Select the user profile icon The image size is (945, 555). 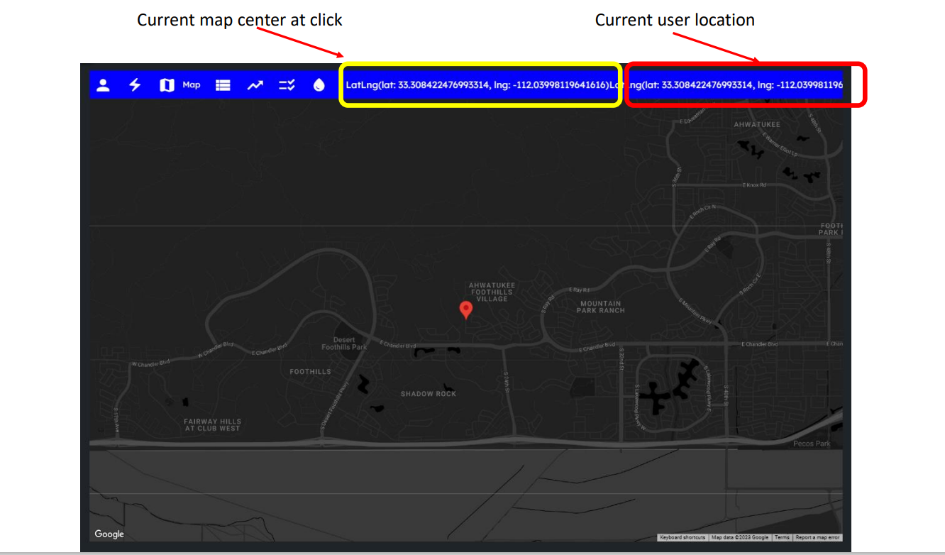coord(104,84)
